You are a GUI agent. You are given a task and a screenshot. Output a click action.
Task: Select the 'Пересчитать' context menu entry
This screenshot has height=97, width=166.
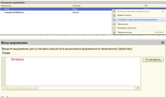click(x=139, y=24)
